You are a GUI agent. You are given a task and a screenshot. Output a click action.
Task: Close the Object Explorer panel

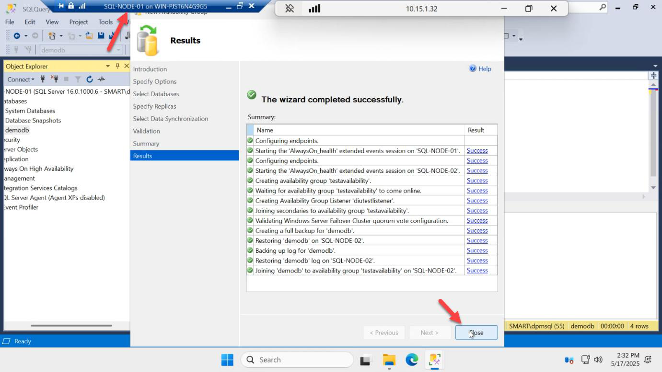pyautogui.click(x=127, y=66)
